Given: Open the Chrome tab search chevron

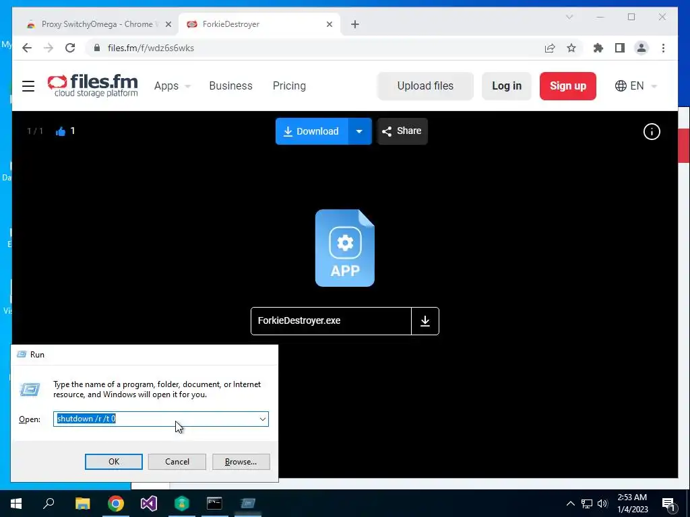Looking at the screenshot, I should pyautogui.click(x=569, y=17).
